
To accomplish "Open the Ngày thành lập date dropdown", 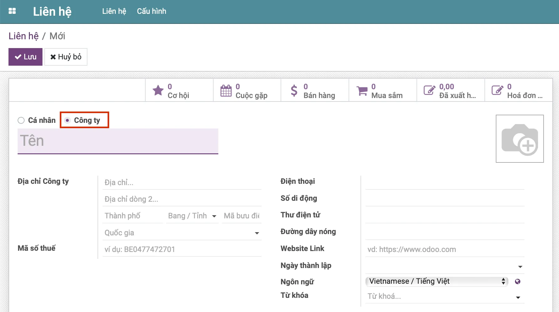I will (x=445, y=266).
